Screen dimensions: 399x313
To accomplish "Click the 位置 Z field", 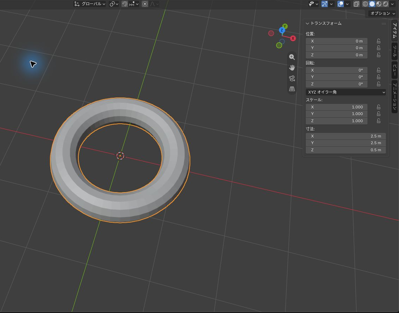I will pyautogui.click(x=336, y=55).
